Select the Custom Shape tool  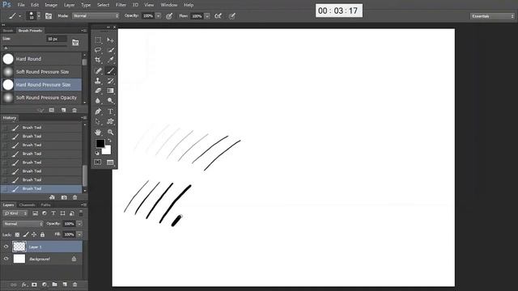coord(110,122)
